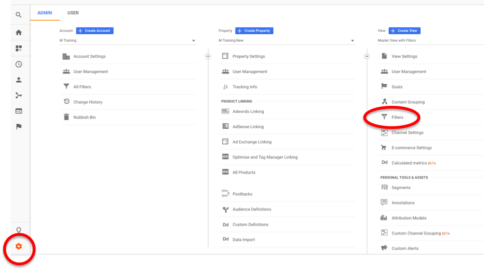This screenshot has width=484, height=270.
Task: Go to Home via sidebar icon
Action: pyautogui.click(x=18, y=32)
